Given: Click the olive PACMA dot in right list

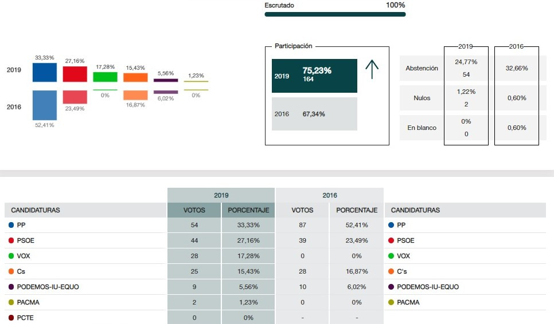Looking at the screenshot, I should point(391,302).
